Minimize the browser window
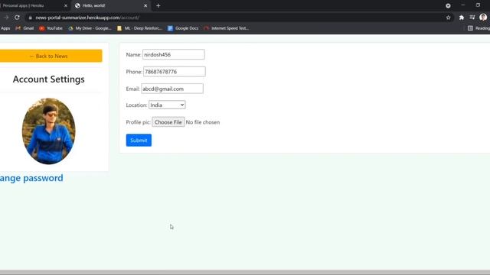This screenshot has height=275, width=490. point(463,5)
